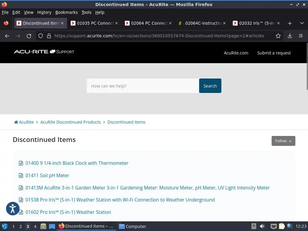308x231 pixels.
Task: Click the page vertical scrollbar
Action: pyautogui.click(x=307, y=66)
